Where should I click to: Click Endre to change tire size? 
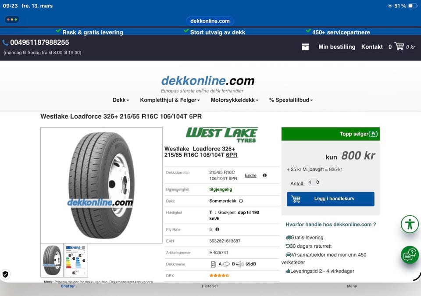[x=250, y=175]
